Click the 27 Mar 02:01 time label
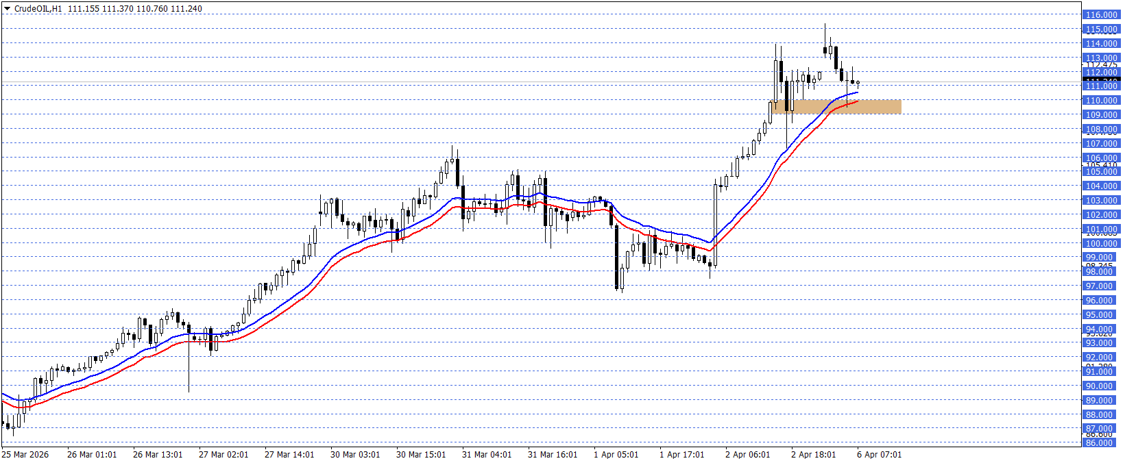The width and height of the screenshot is (1125, 463). (x=223, y=455)
